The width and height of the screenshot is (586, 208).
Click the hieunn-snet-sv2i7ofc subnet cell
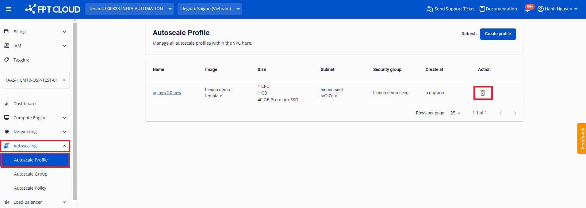pyautogui.click(x=332, y=93)
